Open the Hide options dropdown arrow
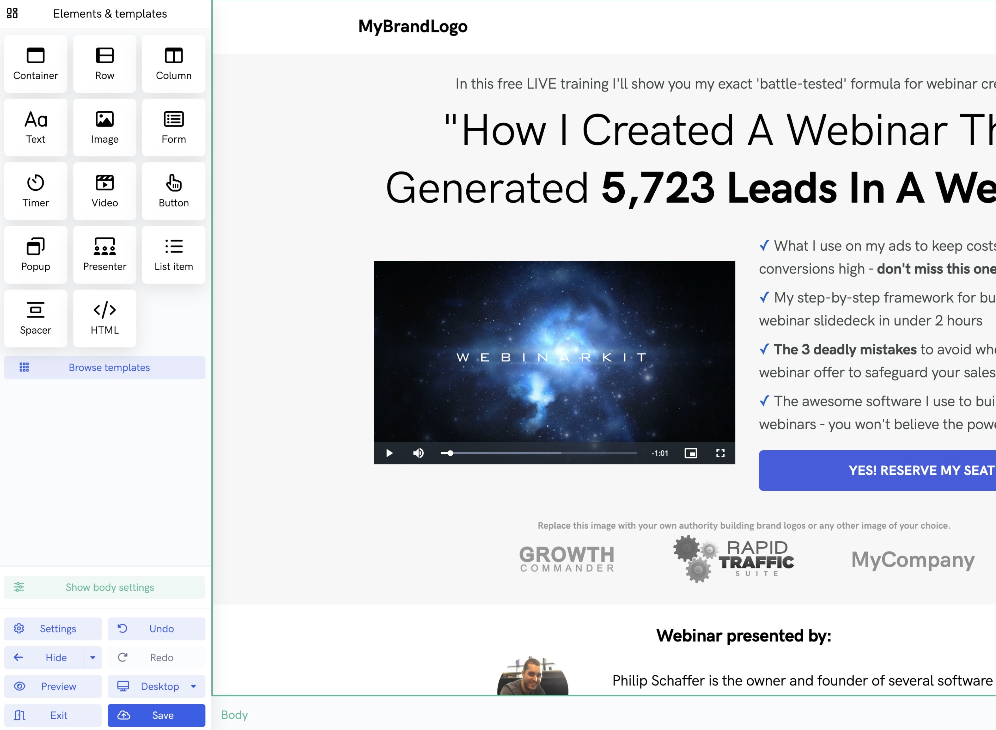 tap(92, 657)
